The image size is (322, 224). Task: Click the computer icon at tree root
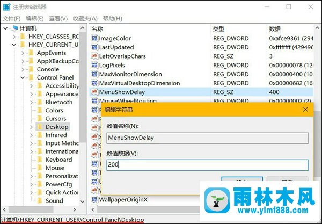pos(15,28)
